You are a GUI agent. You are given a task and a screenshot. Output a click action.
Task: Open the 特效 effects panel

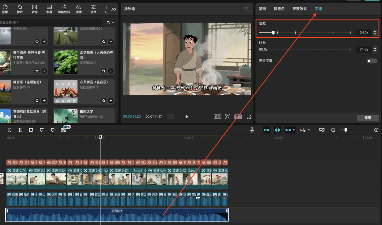point(20,8)
